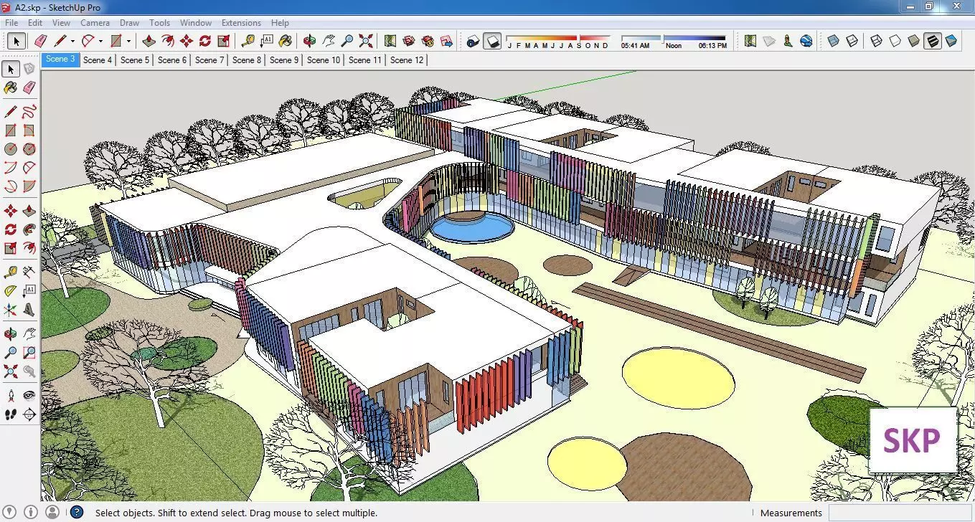Select the Move tool in top toolbar
The height and width of the screenshot is (522, 975).
point(187,41)
